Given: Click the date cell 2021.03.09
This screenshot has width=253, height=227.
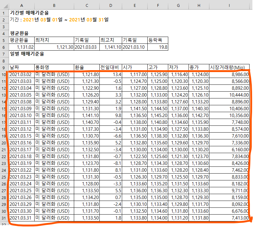Looking at the screenshot, I should point(21,108).
